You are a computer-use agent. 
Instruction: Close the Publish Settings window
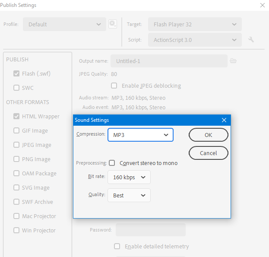click(x=263, y=5)
